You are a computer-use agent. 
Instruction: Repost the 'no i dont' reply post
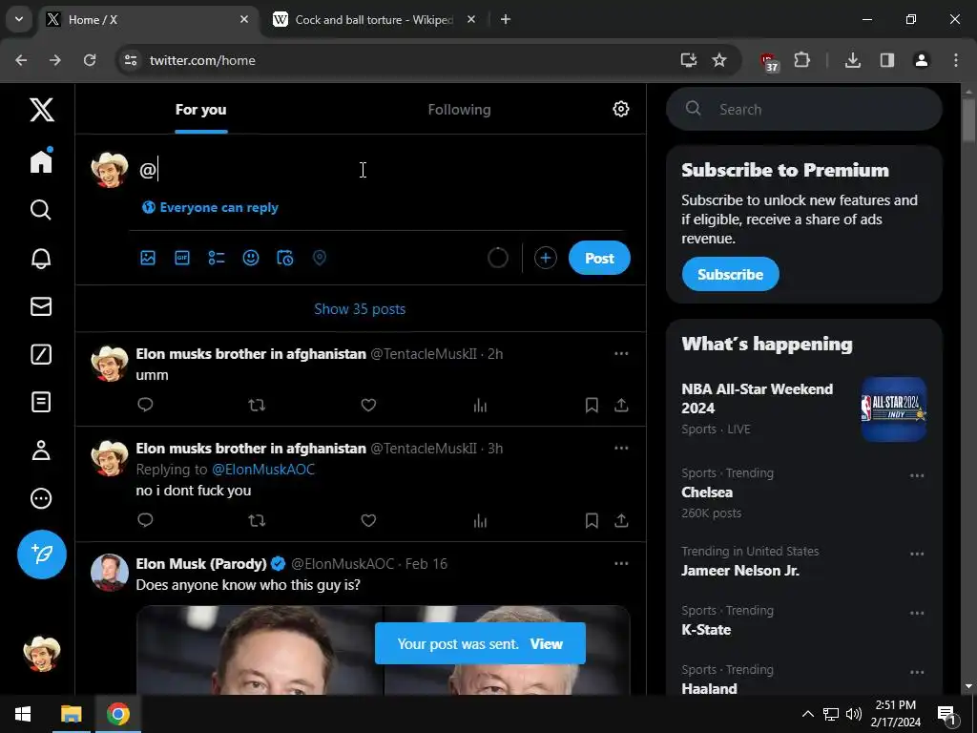[x=257, y=520]
